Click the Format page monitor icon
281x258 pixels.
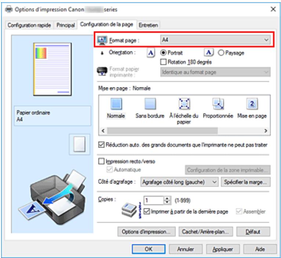point(102,40)
